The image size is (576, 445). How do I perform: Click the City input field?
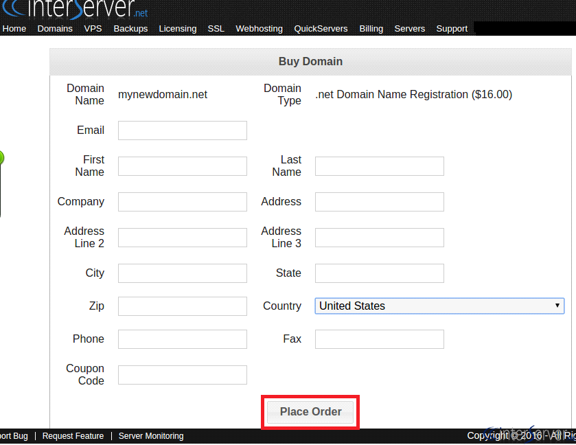tap(183, 273)
